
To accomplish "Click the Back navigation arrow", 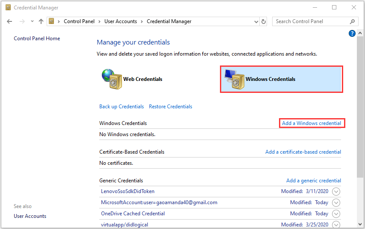I will pyautogui.click(x=9, y=21).
